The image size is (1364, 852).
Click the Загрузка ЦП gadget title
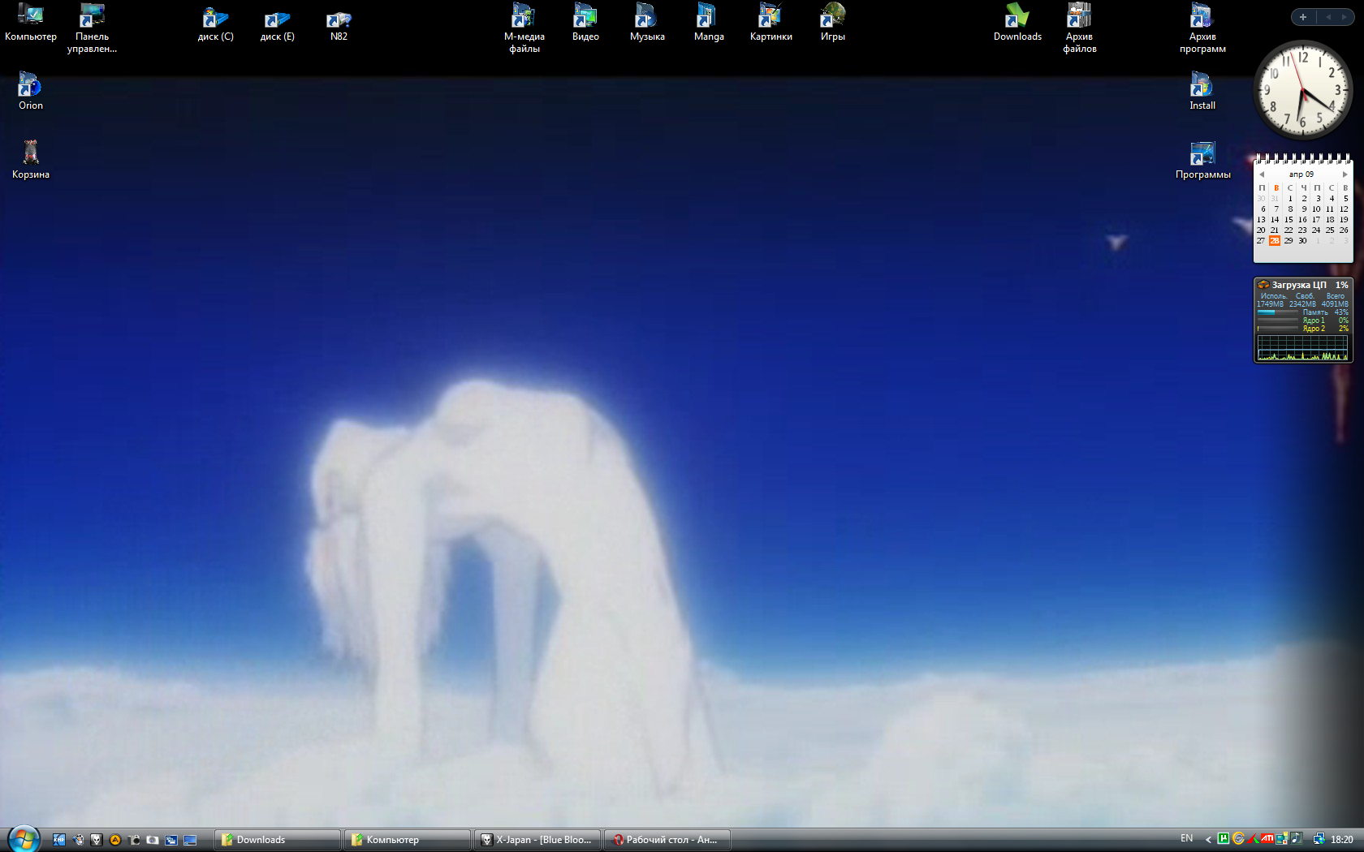point(1299,285)
